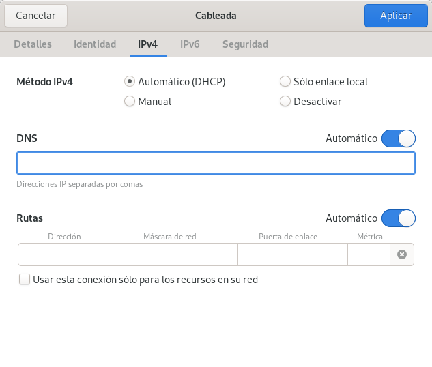Toggle the Rutas Automático switch
This screenshot has height=367, width=432.
(x=399, y=218)
